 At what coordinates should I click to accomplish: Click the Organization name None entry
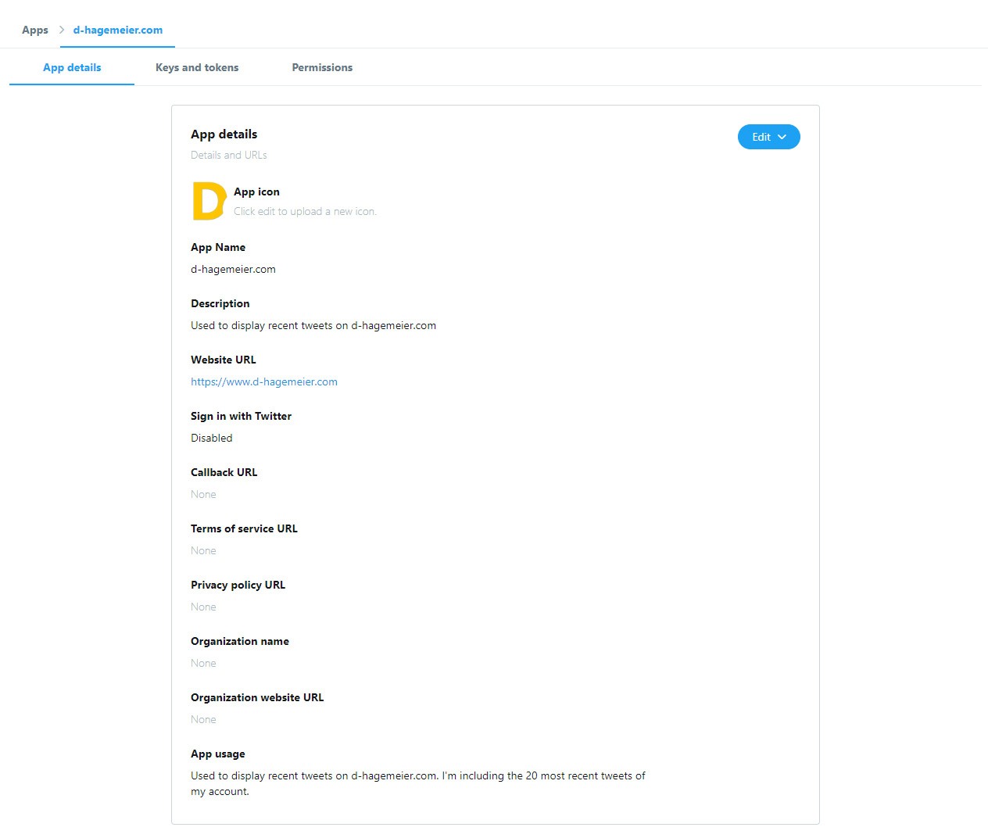pos(203,663)
